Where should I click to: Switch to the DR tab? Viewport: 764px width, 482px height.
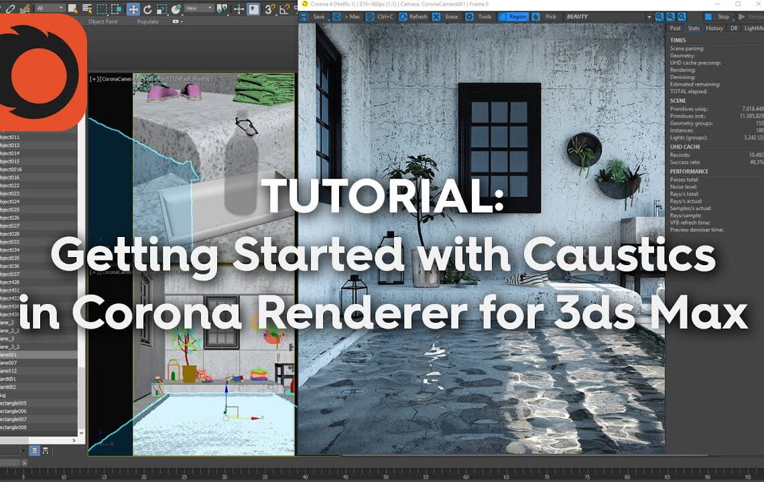734,28
